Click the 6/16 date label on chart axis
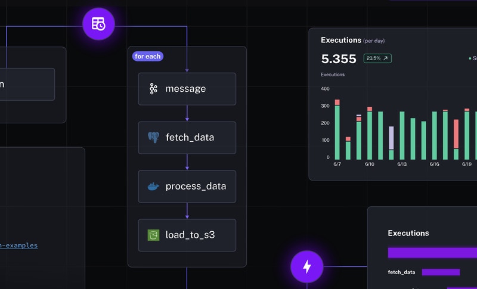 (435, 164)
